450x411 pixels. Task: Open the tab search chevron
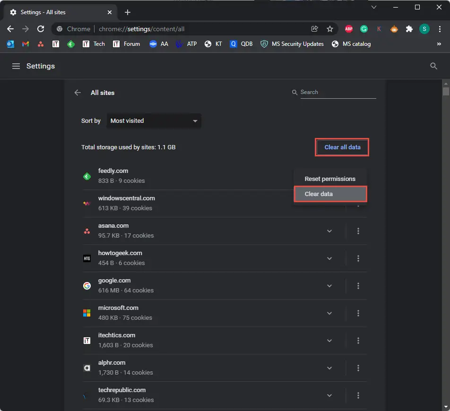coord(373,7)
